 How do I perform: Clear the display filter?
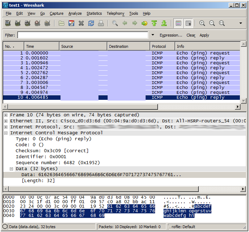(191, 35)
